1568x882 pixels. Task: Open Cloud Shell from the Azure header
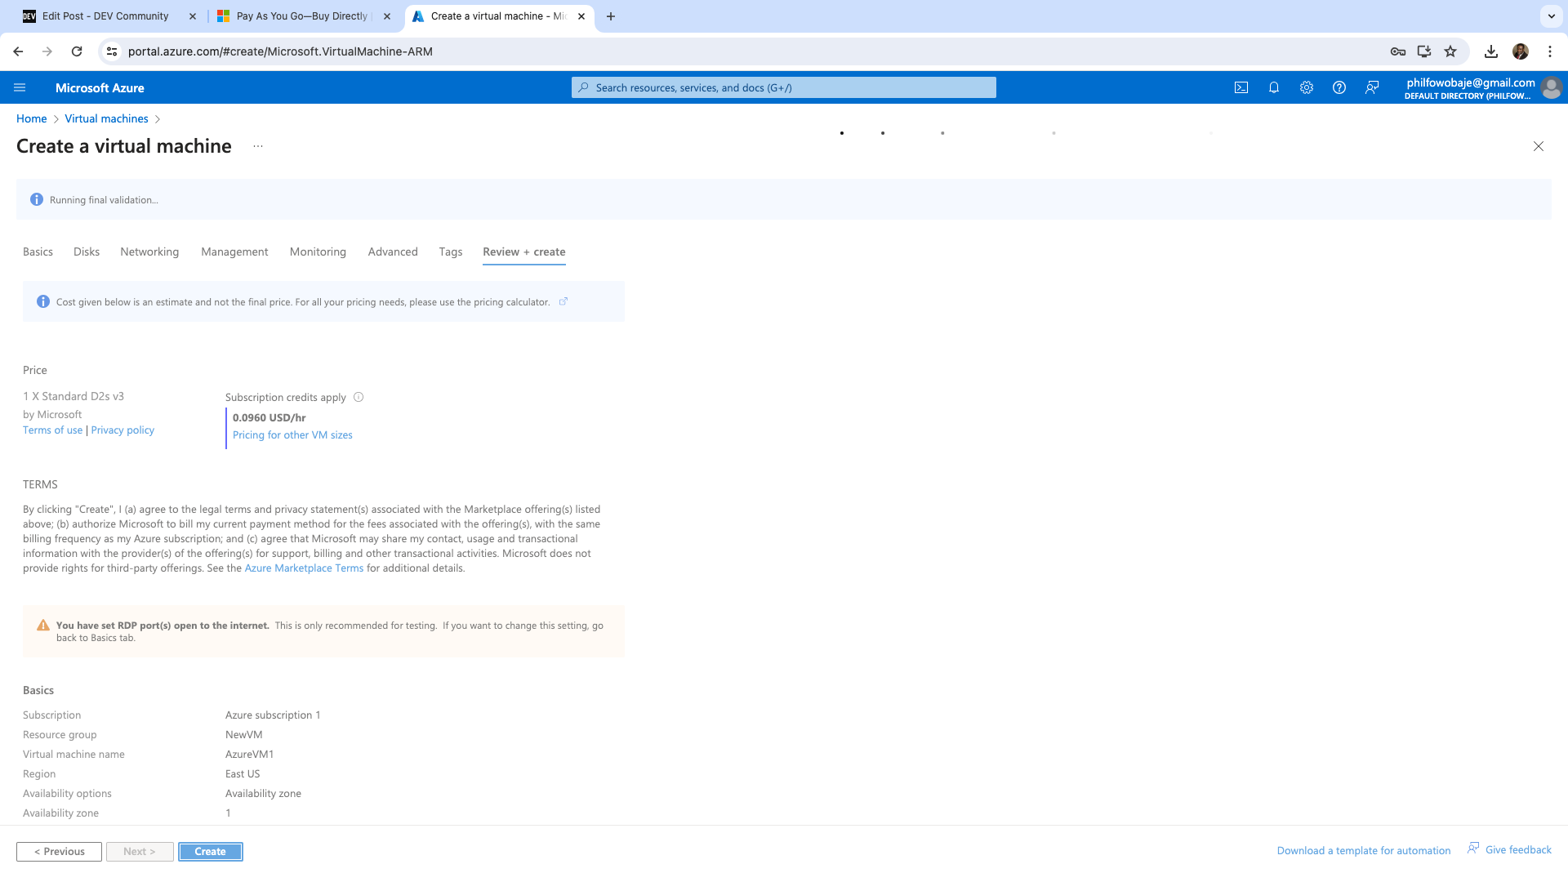click(1241, 87)
